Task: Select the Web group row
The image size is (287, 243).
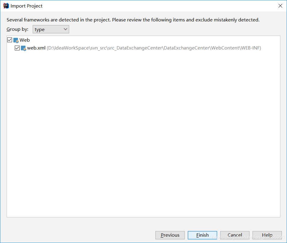Action: click(x=25, y=40)
